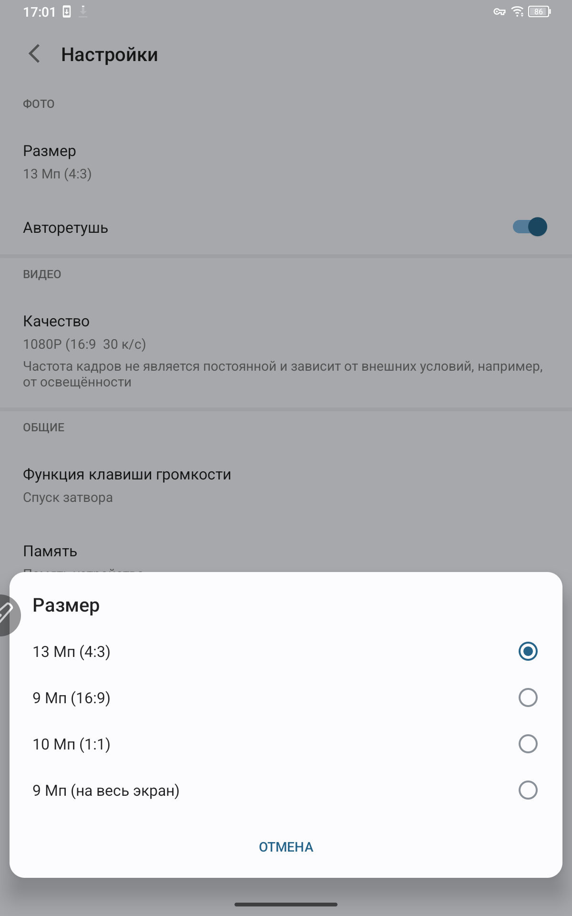
Task: Choose the 9 Мп (на весь экран) radio button
Action: coord(528,790)
